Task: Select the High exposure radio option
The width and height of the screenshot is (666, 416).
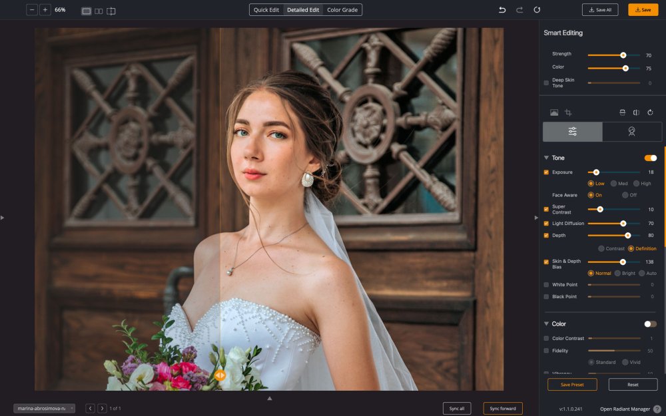Action: click(x=636, y=184)
